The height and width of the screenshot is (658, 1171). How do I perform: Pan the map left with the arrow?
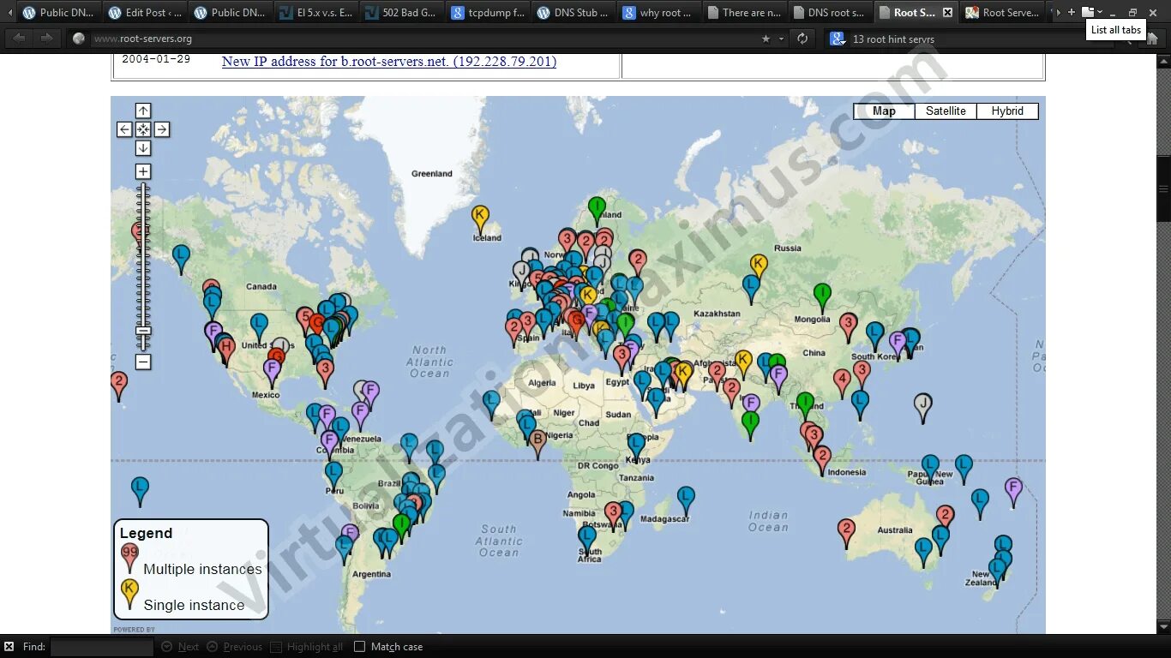click(x=124, y=129)
